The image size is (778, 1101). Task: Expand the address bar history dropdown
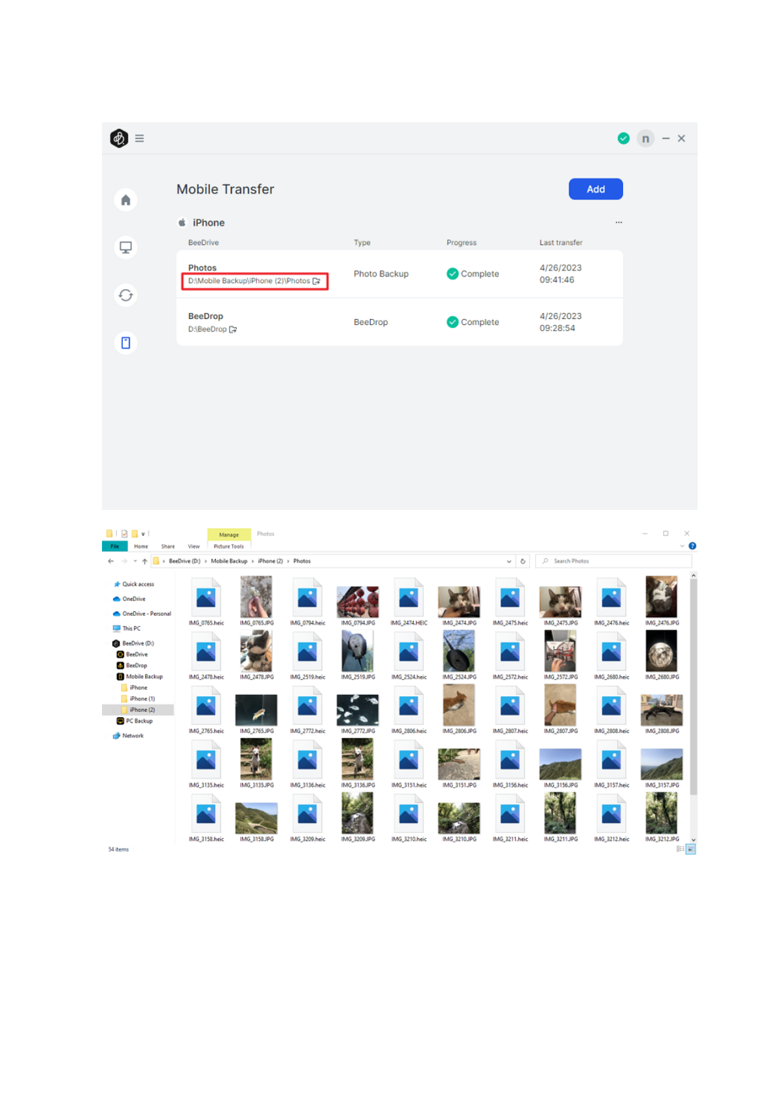click(x=509, y=562)
